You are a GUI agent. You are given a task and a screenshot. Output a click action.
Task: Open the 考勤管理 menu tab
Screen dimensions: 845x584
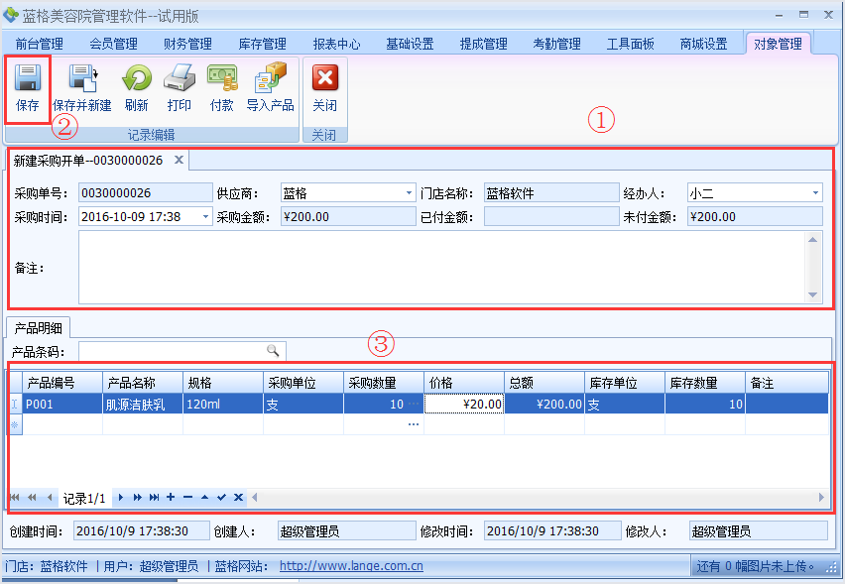click(556, 44)
